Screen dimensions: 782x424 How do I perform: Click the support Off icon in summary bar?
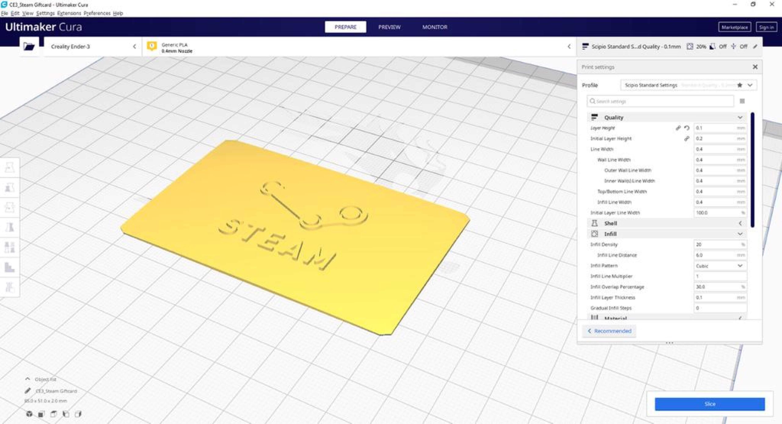pos(712,46)
